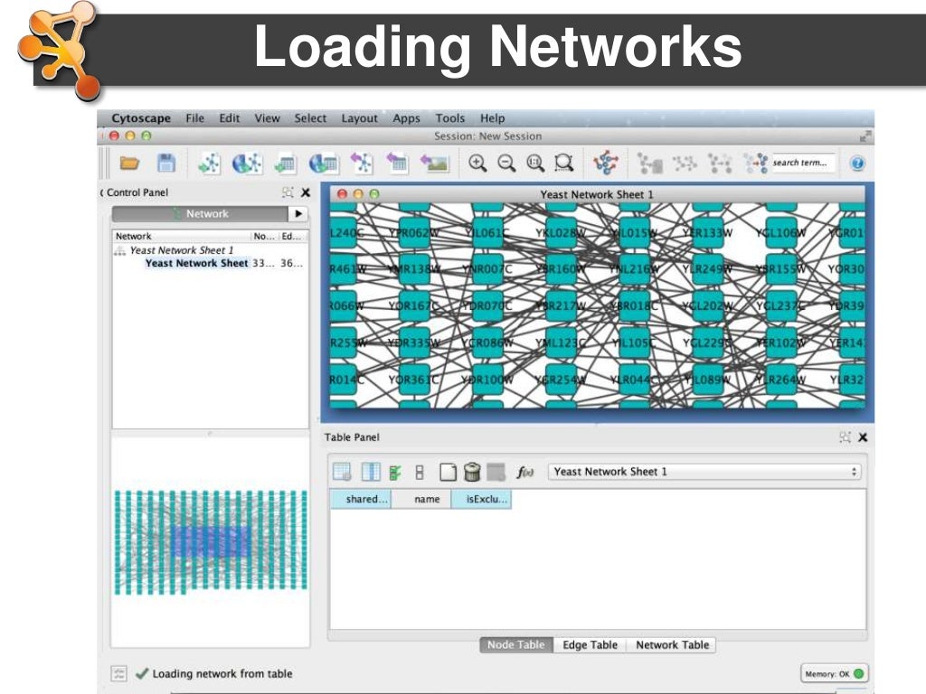Export network icon in toolbar
Viewport: 926px width, 694px height.
click(362, 163)
